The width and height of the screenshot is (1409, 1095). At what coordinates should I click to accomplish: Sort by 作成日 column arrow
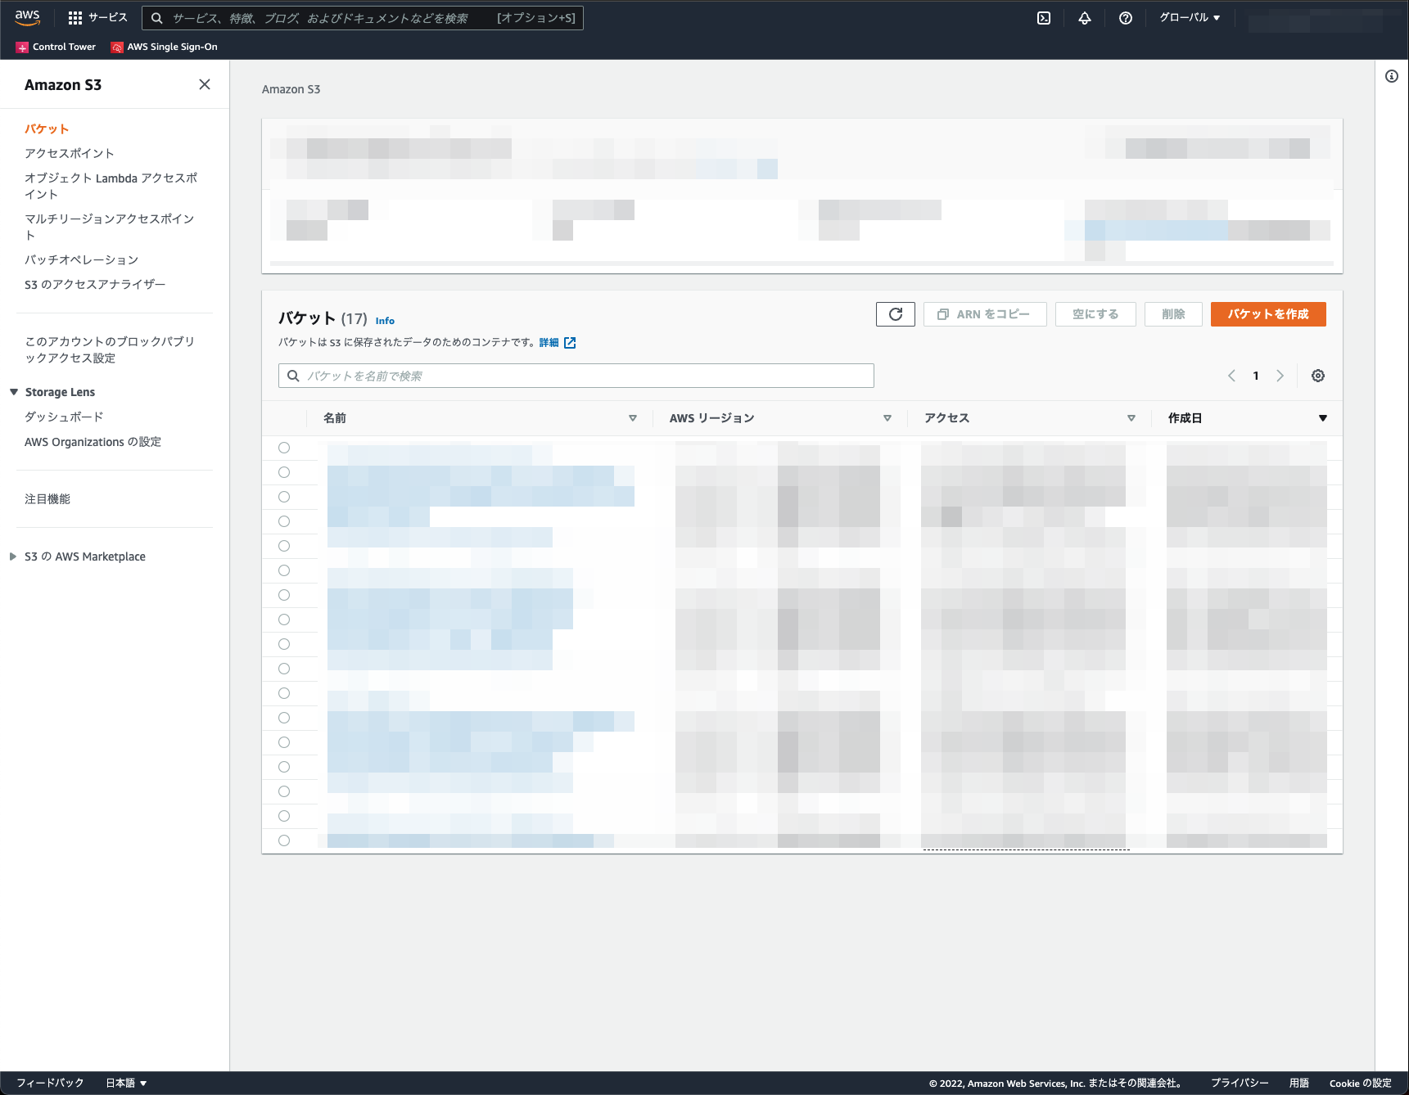coord(1323,418)
